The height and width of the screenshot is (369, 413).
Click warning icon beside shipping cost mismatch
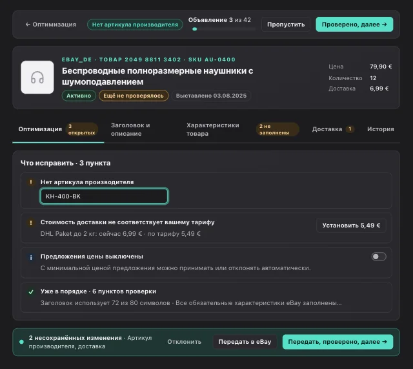[31, 222]
